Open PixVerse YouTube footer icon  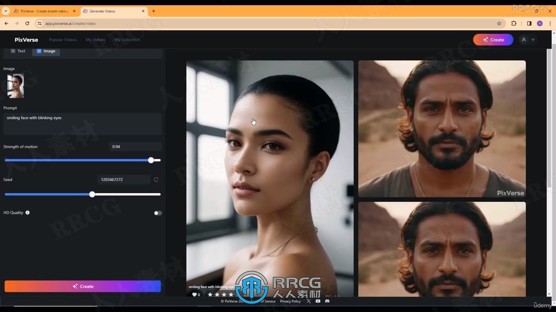coord(318,301)
